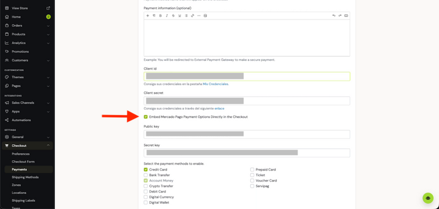Click the Promotions tag icon in sidebar
439x209 pixels.
[7, 52]
